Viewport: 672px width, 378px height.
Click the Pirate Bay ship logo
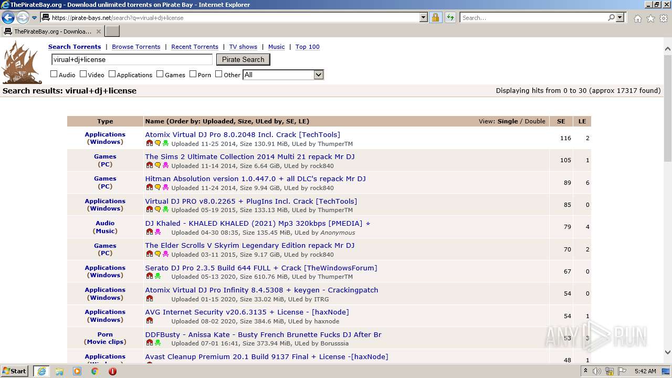coord(22,62)
